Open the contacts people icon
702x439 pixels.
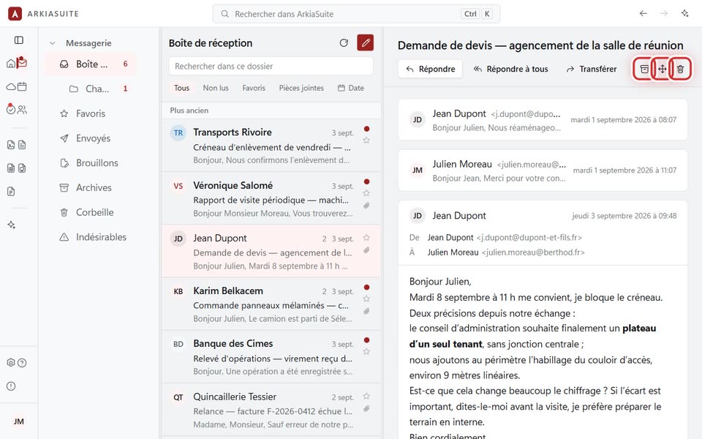[x=22, y=109]
